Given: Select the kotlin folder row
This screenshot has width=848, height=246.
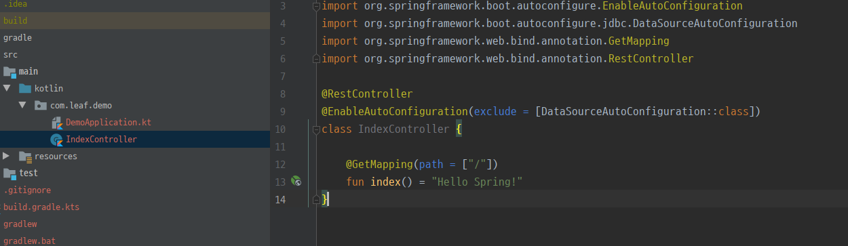Looking at the screenshot, I should (x=135, y=88).
